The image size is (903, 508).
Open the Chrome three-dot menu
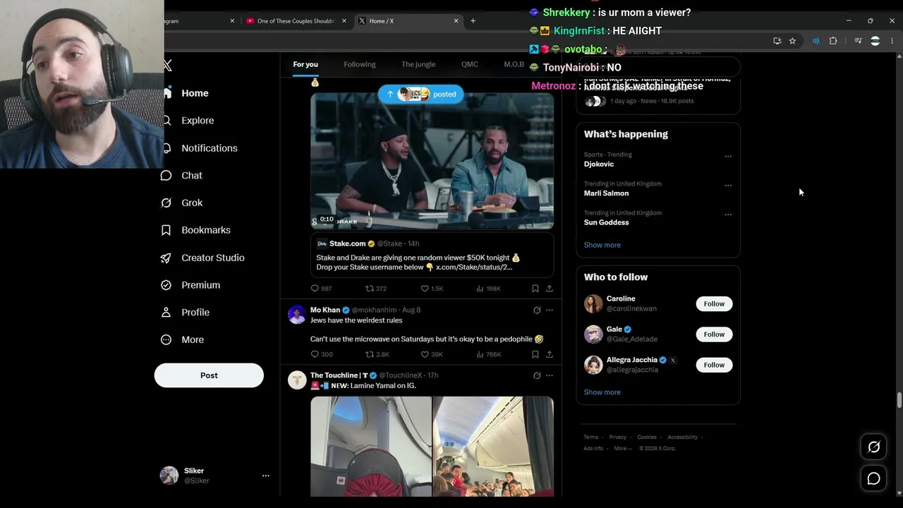point(892,41)
